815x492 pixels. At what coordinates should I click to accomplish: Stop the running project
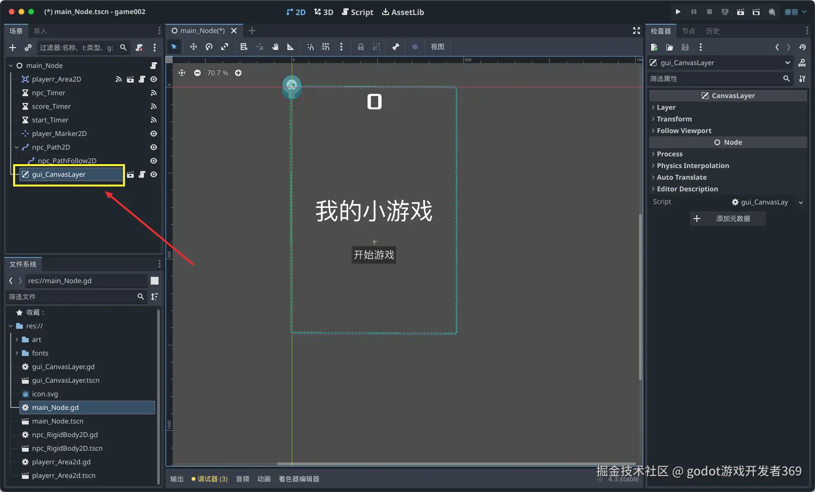click(x=709, y=12)
